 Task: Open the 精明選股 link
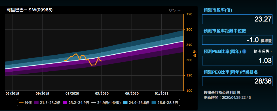(x=263, y=52)
